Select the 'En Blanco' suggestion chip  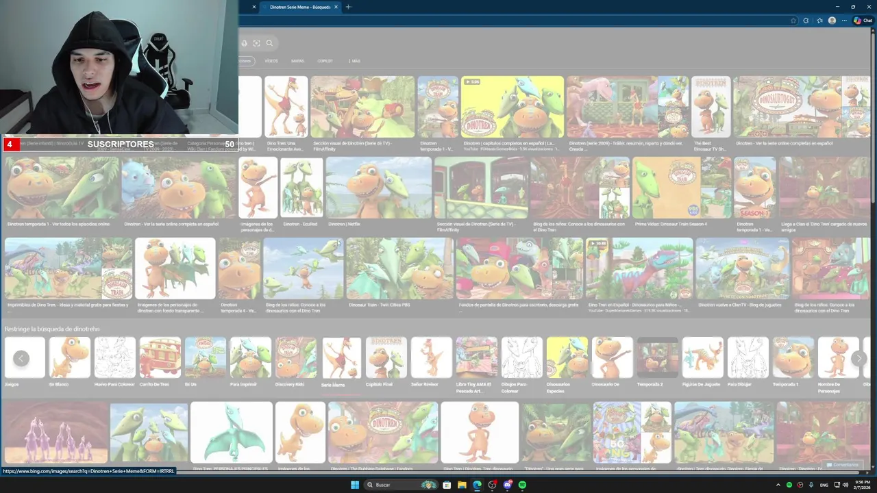tap(69, 362)
